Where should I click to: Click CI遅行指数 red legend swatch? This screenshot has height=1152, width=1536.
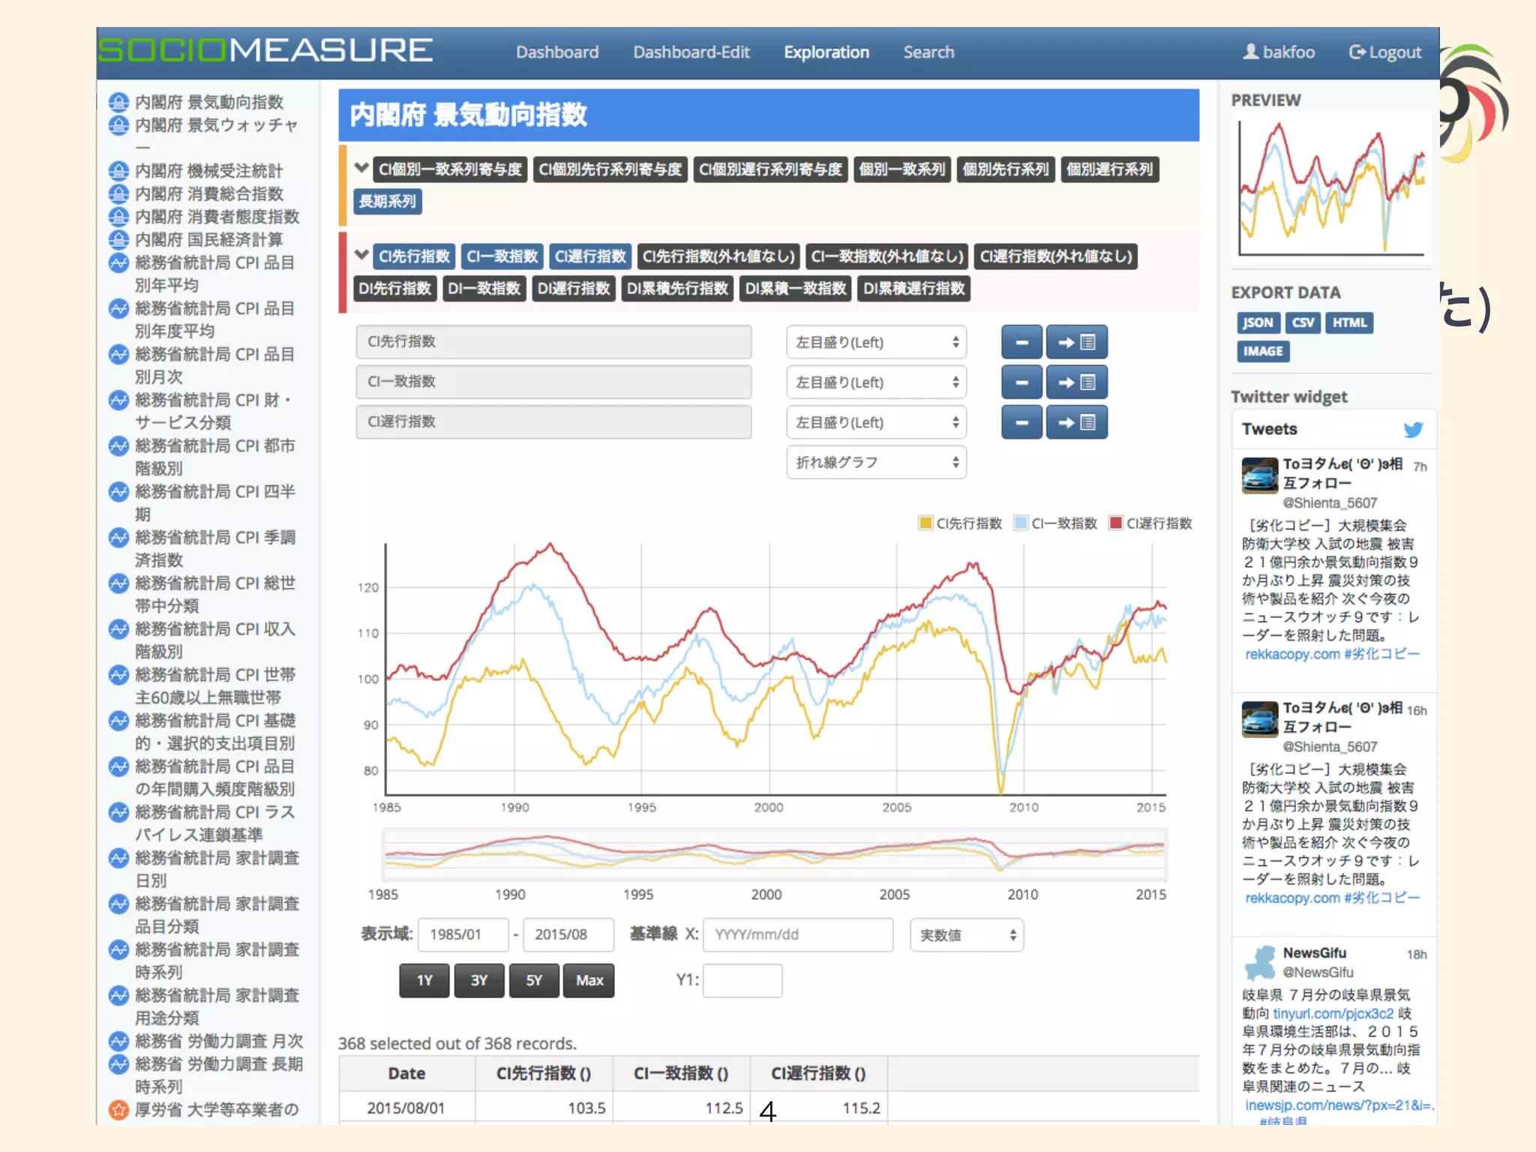point(1115,523)
